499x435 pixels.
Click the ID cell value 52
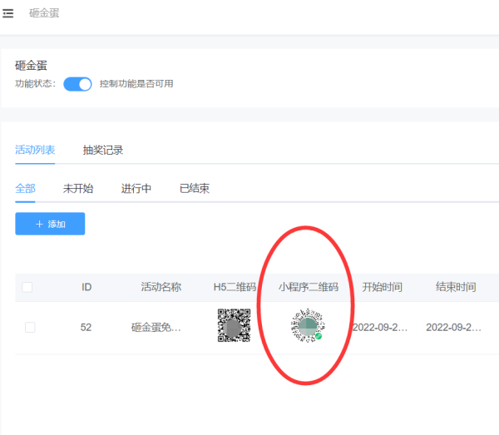(86, 327)
